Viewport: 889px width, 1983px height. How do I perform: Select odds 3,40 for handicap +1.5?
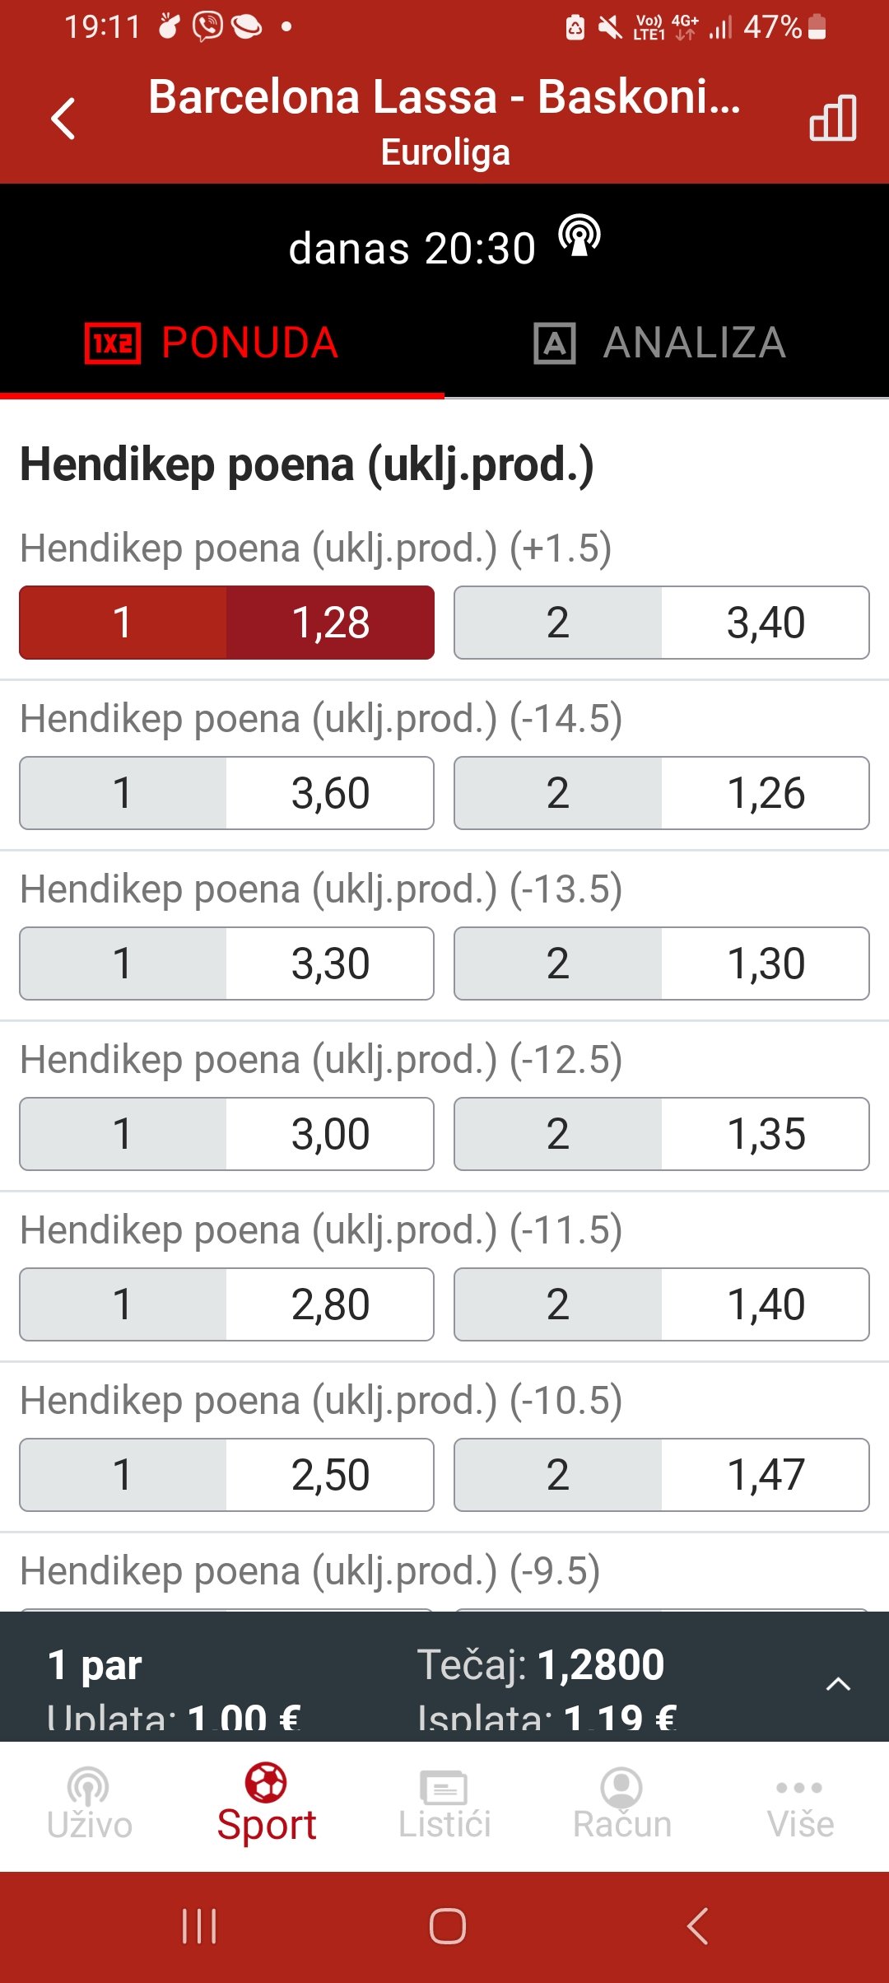[662, 623]
